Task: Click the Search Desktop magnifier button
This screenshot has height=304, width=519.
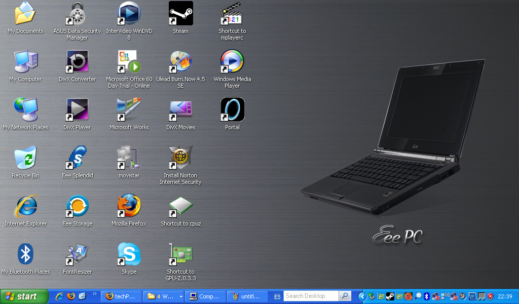Action: click(x=345, y=296)
